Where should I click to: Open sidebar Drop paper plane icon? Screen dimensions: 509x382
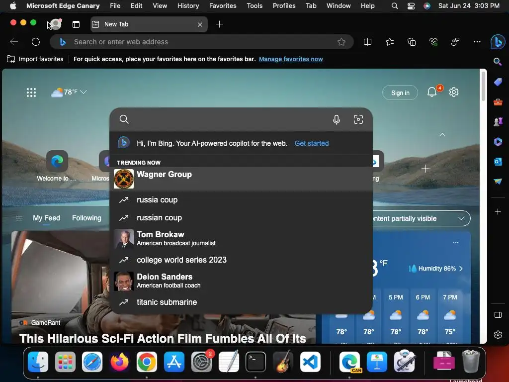click(x=498, y=181)
